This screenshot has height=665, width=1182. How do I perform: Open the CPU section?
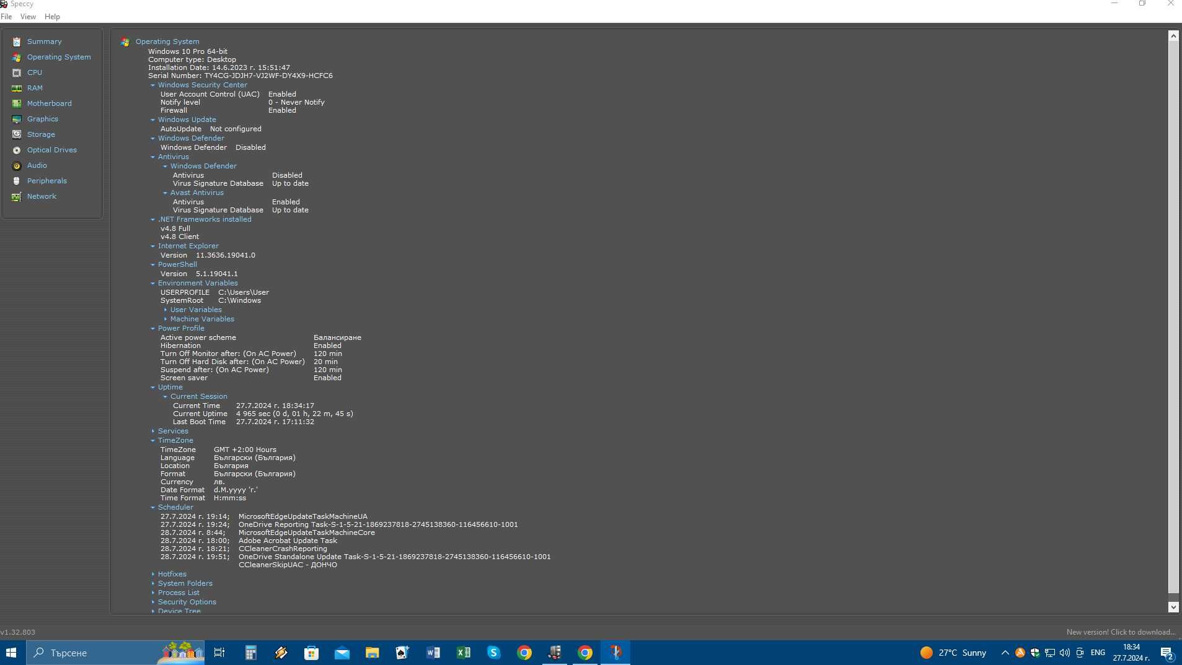tap(35, 72)
